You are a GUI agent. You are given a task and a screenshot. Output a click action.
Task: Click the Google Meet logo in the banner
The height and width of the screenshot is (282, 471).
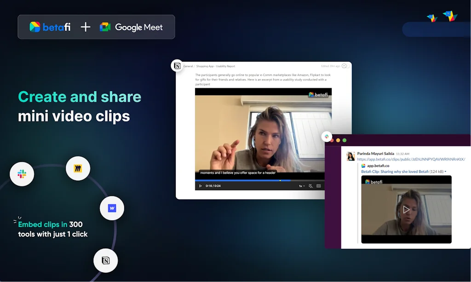131,27
